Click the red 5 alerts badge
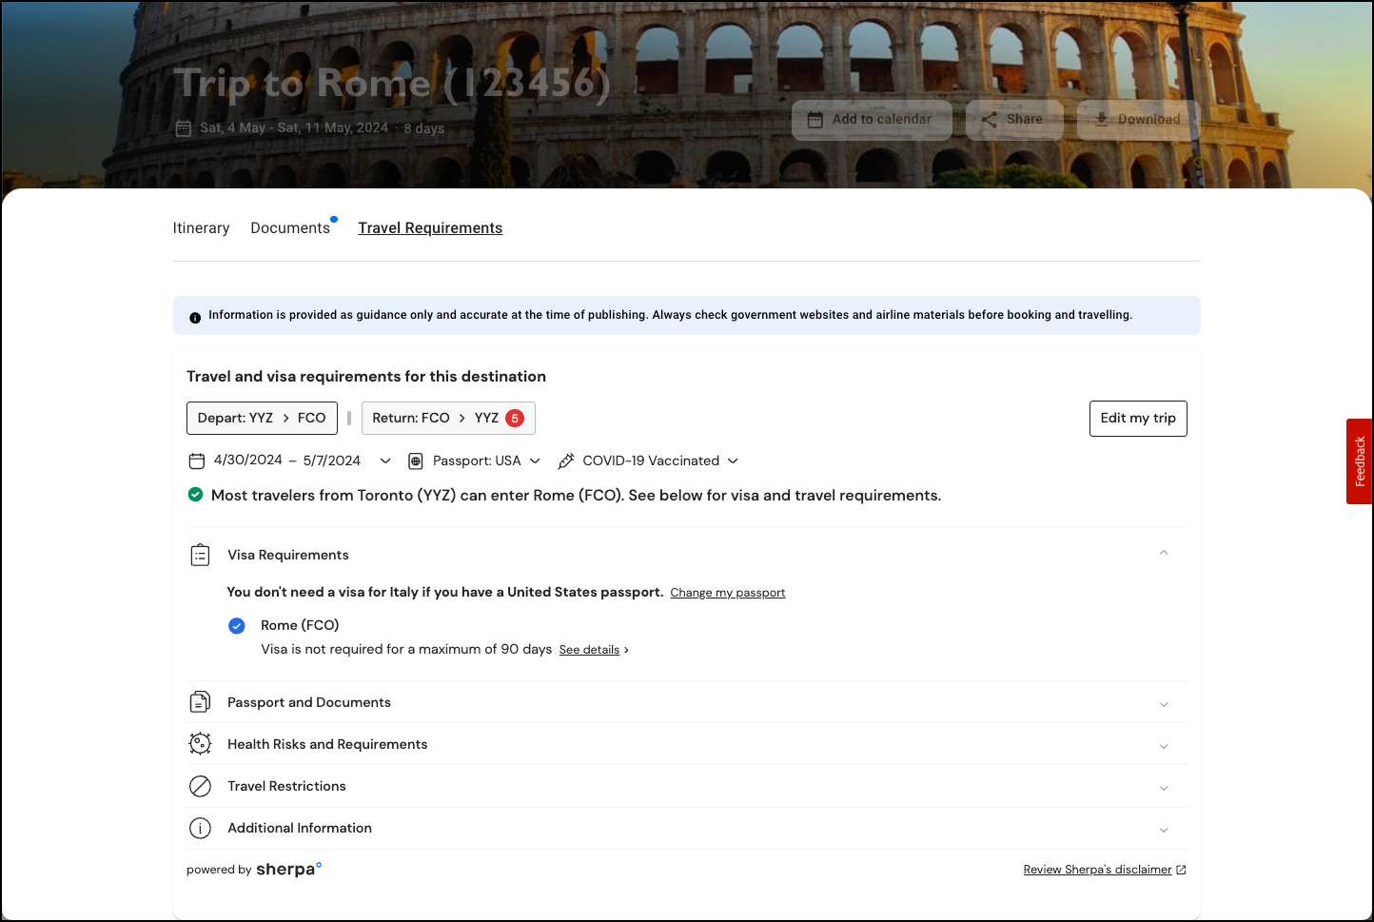Viewport: 1374px width, 922px height. click(515, 418)
